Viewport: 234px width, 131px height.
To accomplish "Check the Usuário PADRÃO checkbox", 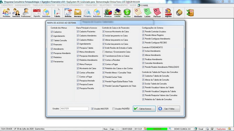I will [x=113, y=109].
